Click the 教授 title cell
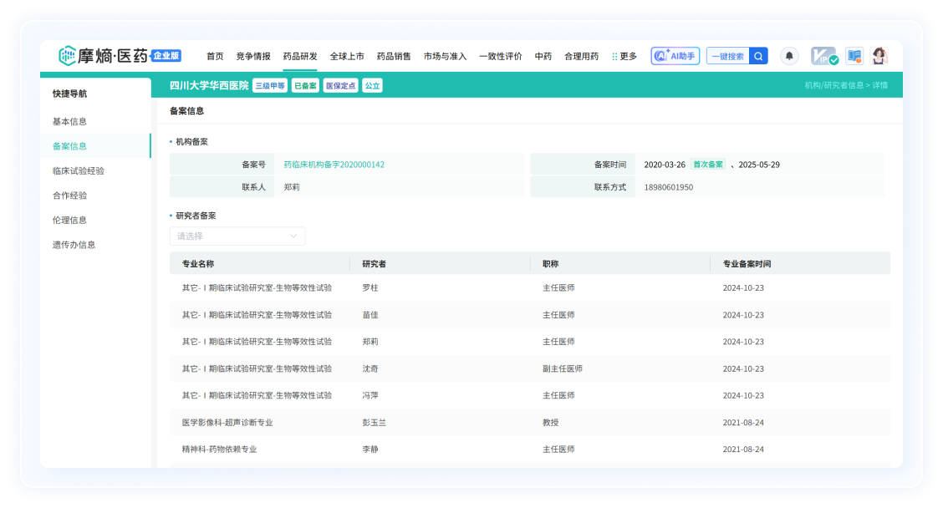Screen dimensions: 943x508 (x=551, y=423)
